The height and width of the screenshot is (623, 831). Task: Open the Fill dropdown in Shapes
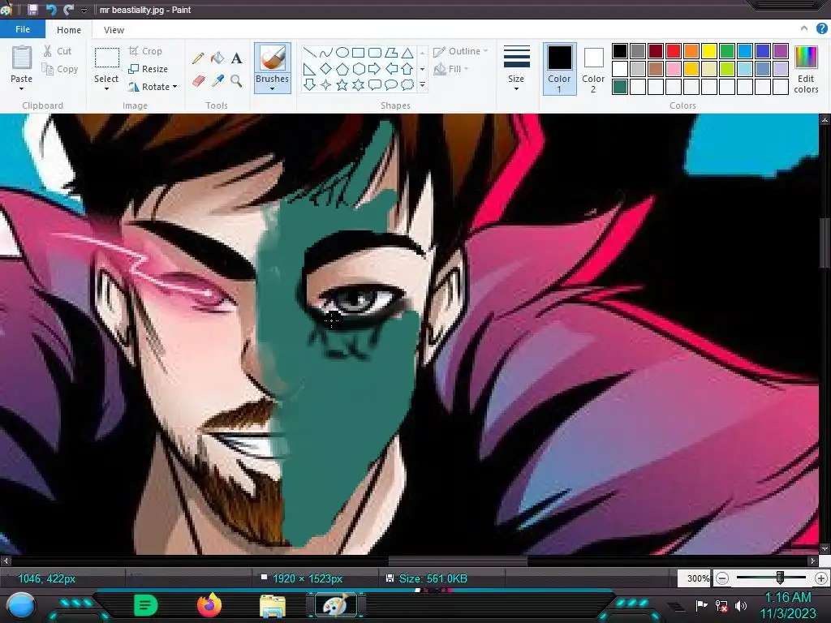(x=451, y=69)
